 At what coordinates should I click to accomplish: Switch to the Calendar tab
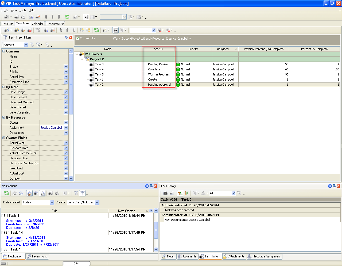tap(37, 24)
